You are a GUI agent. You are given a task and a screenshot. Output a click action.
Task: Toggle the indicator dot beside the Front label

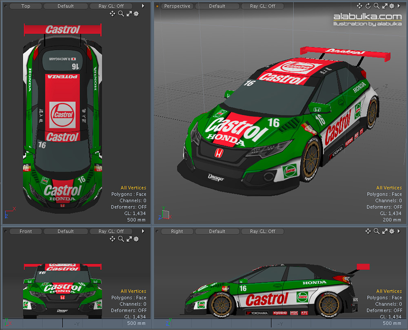pyautogui.click(x=5, y=231)
